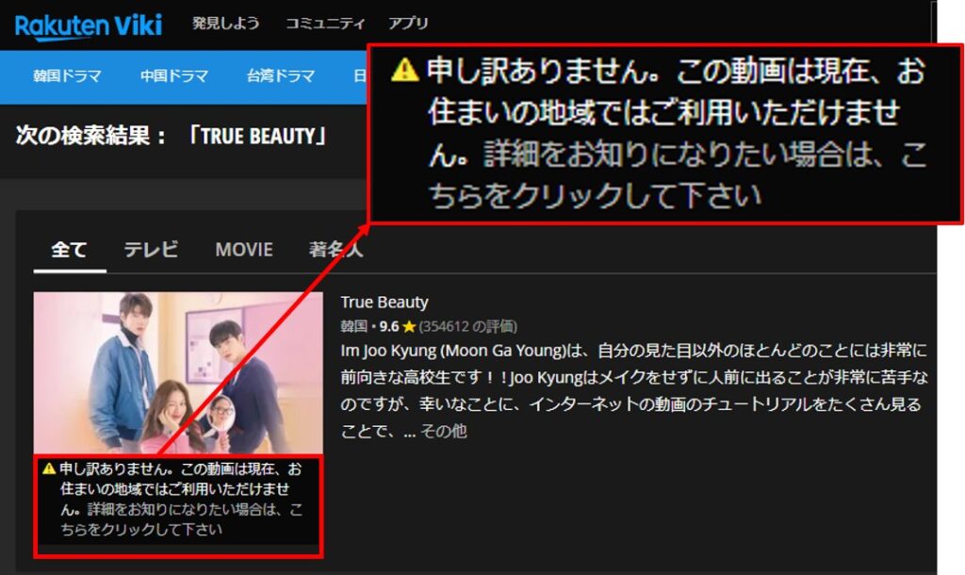Open the True Beauty title link
Viewport: 965px width, 575px height.
(383, 303)
